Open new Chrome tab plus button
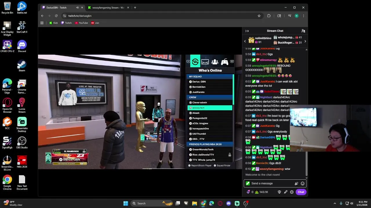371x208 pixels. 135,8
